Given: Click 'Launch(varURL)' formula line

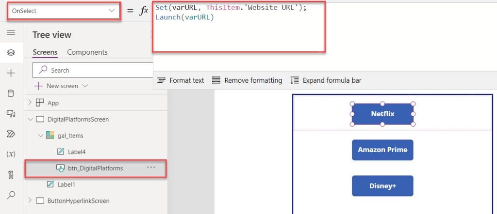Looking at the screenshot, I should [185, 18].
